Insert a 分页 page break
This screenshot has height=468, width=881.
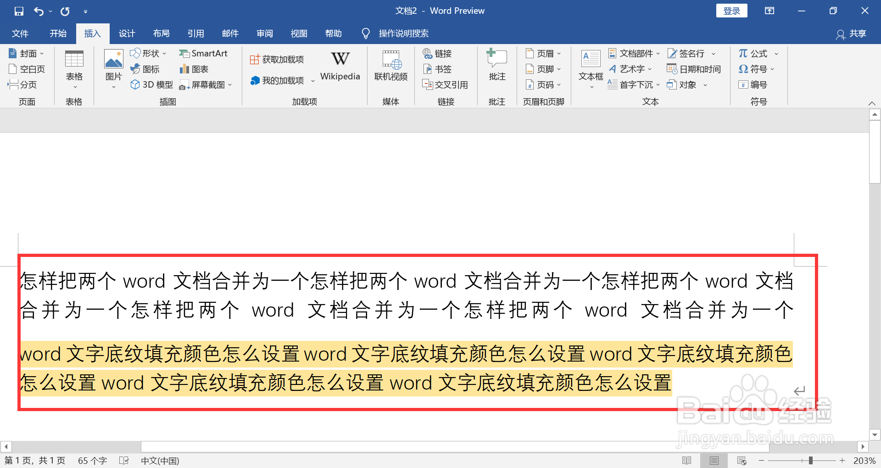click(22, 85)
